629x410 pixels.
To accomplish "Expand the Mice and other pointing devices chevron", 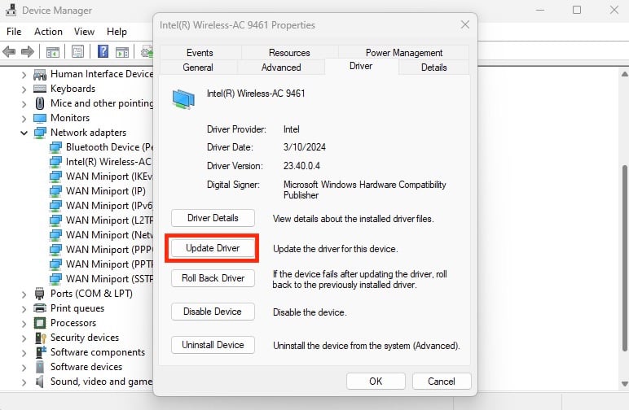I will [x=24, y=103].
